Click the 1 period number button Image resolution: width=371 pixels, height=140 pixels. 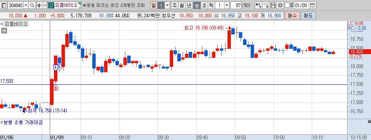[161, 5]
